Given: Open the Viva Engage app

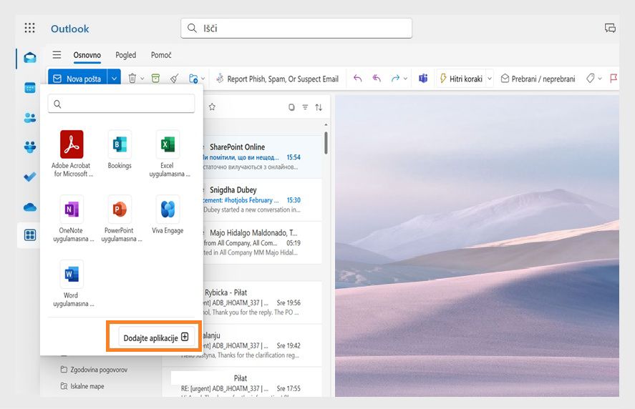Looking at the screenshot, I should pyautogui.click(x=168, y=214).
